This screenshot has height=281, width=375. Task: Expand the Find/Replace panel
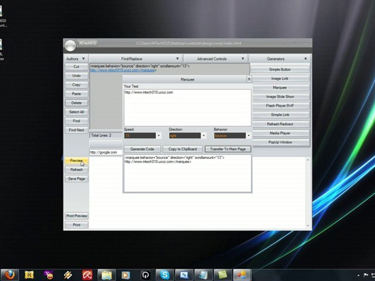pos(177,59)
